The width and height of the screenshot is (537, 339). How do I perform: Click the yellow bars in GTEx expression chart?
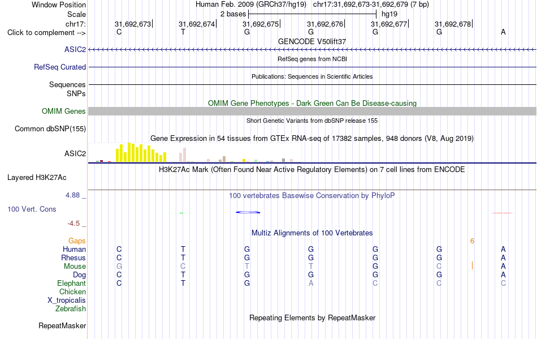tap(141, 153)
